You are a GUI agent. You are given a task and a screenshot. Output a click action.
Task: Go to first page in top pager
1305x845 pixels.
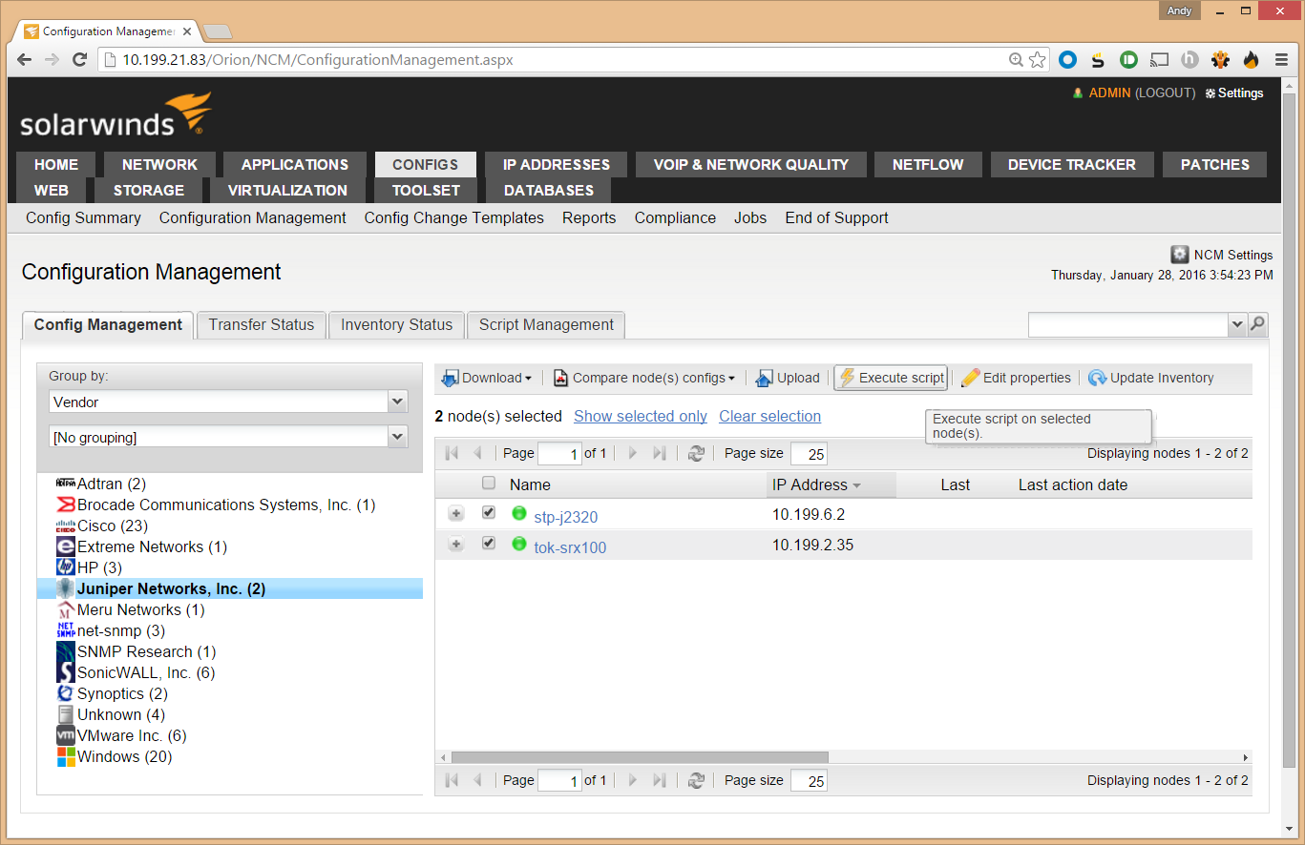click(x=453, y=453)
